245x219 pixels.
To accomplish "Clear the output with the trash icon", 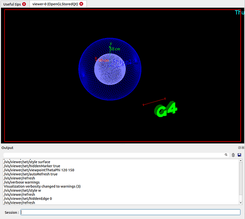I will click(x=233, y=155).
